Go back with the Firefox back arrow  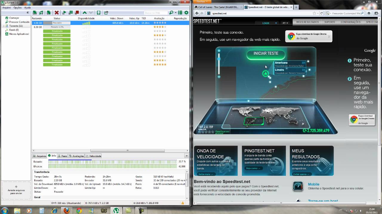point(197,13)
